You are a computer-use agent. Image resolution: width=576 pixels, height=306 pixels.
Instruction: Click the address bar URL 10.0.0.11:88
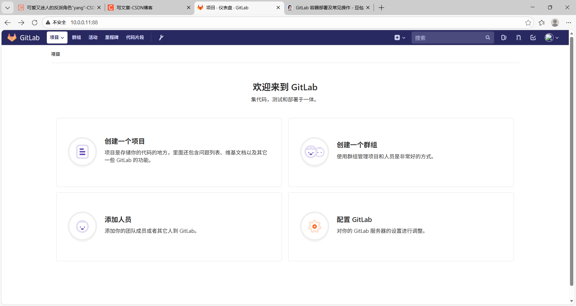84,22
